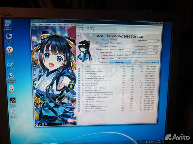Viewport: 193px width, 144px height.
Task: Click status circle for attribute 04 Запуски/остановки шпинделя
Action: 79,76
